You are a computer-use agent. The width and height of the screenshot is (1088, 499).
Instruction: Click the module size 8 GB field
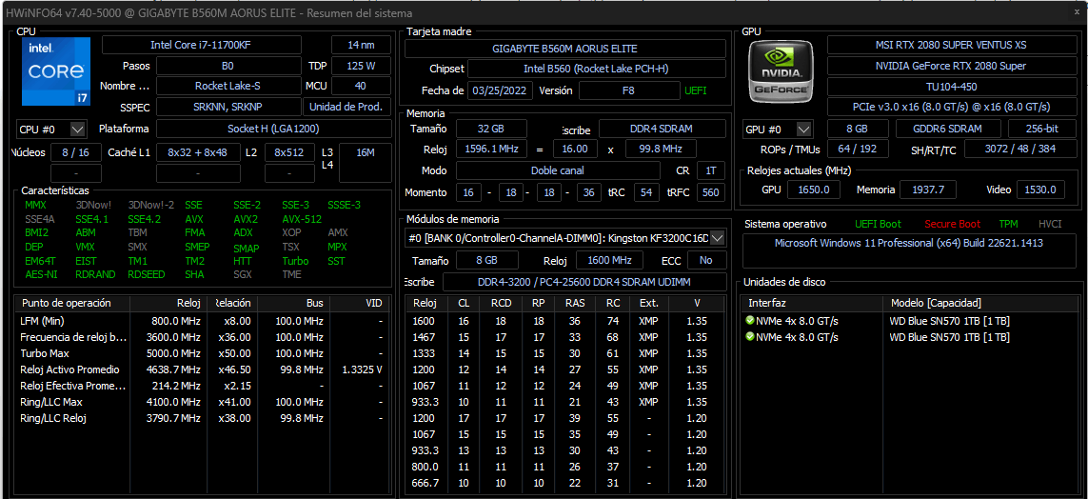click(x=486, y=260)
